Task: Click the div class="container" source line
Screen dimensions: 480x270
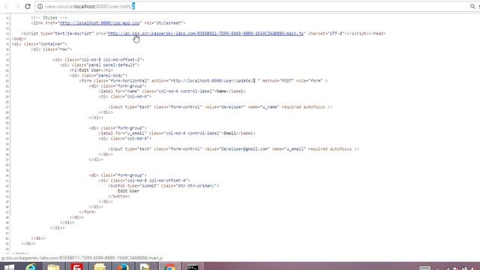Action: pos(39,44)
